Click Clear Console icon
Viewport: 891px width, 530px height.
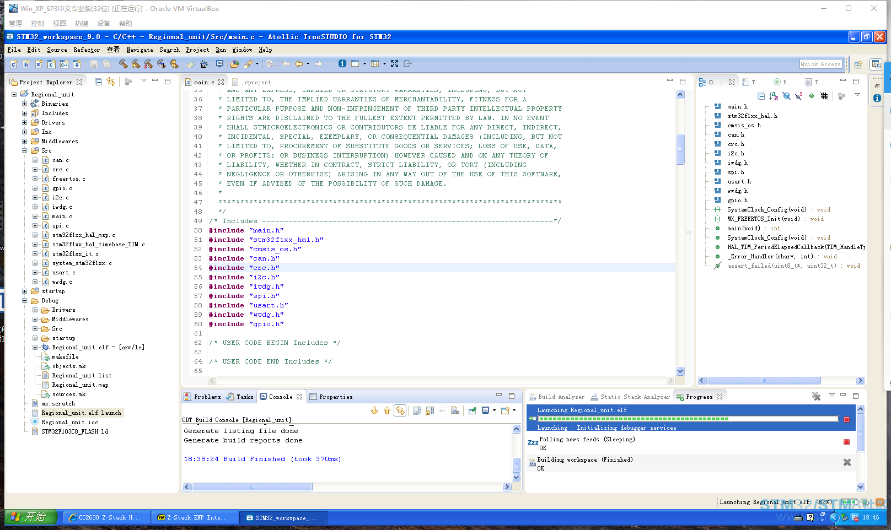pyautogui.click(x=455, y=410)
